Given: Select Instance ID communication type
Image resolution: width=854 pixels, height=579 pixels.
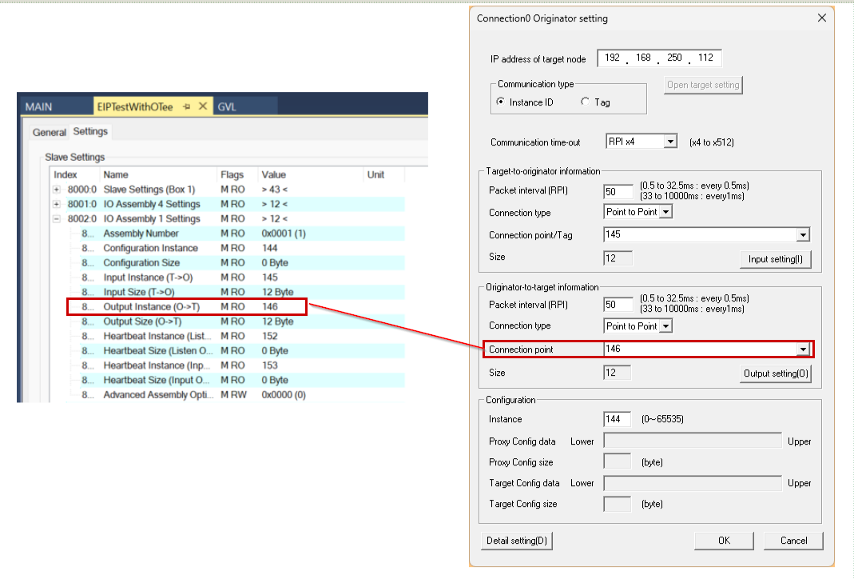Looking at the screenshot, I should pyautogui.click(x=501, y=102).
